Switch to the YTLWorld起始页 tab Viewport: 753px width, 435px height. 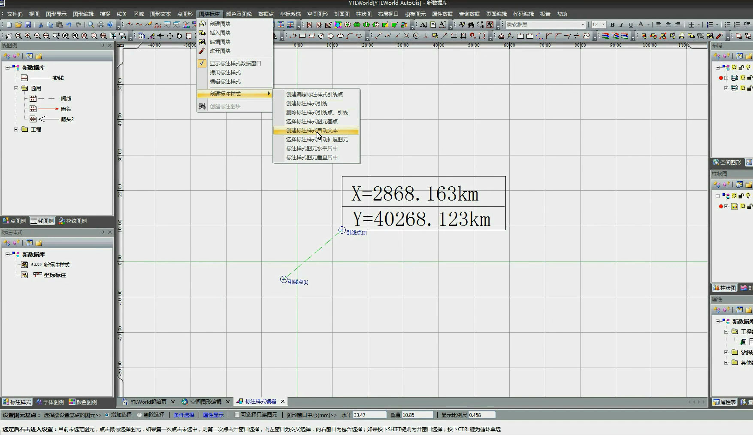click(x=148, y=402)
